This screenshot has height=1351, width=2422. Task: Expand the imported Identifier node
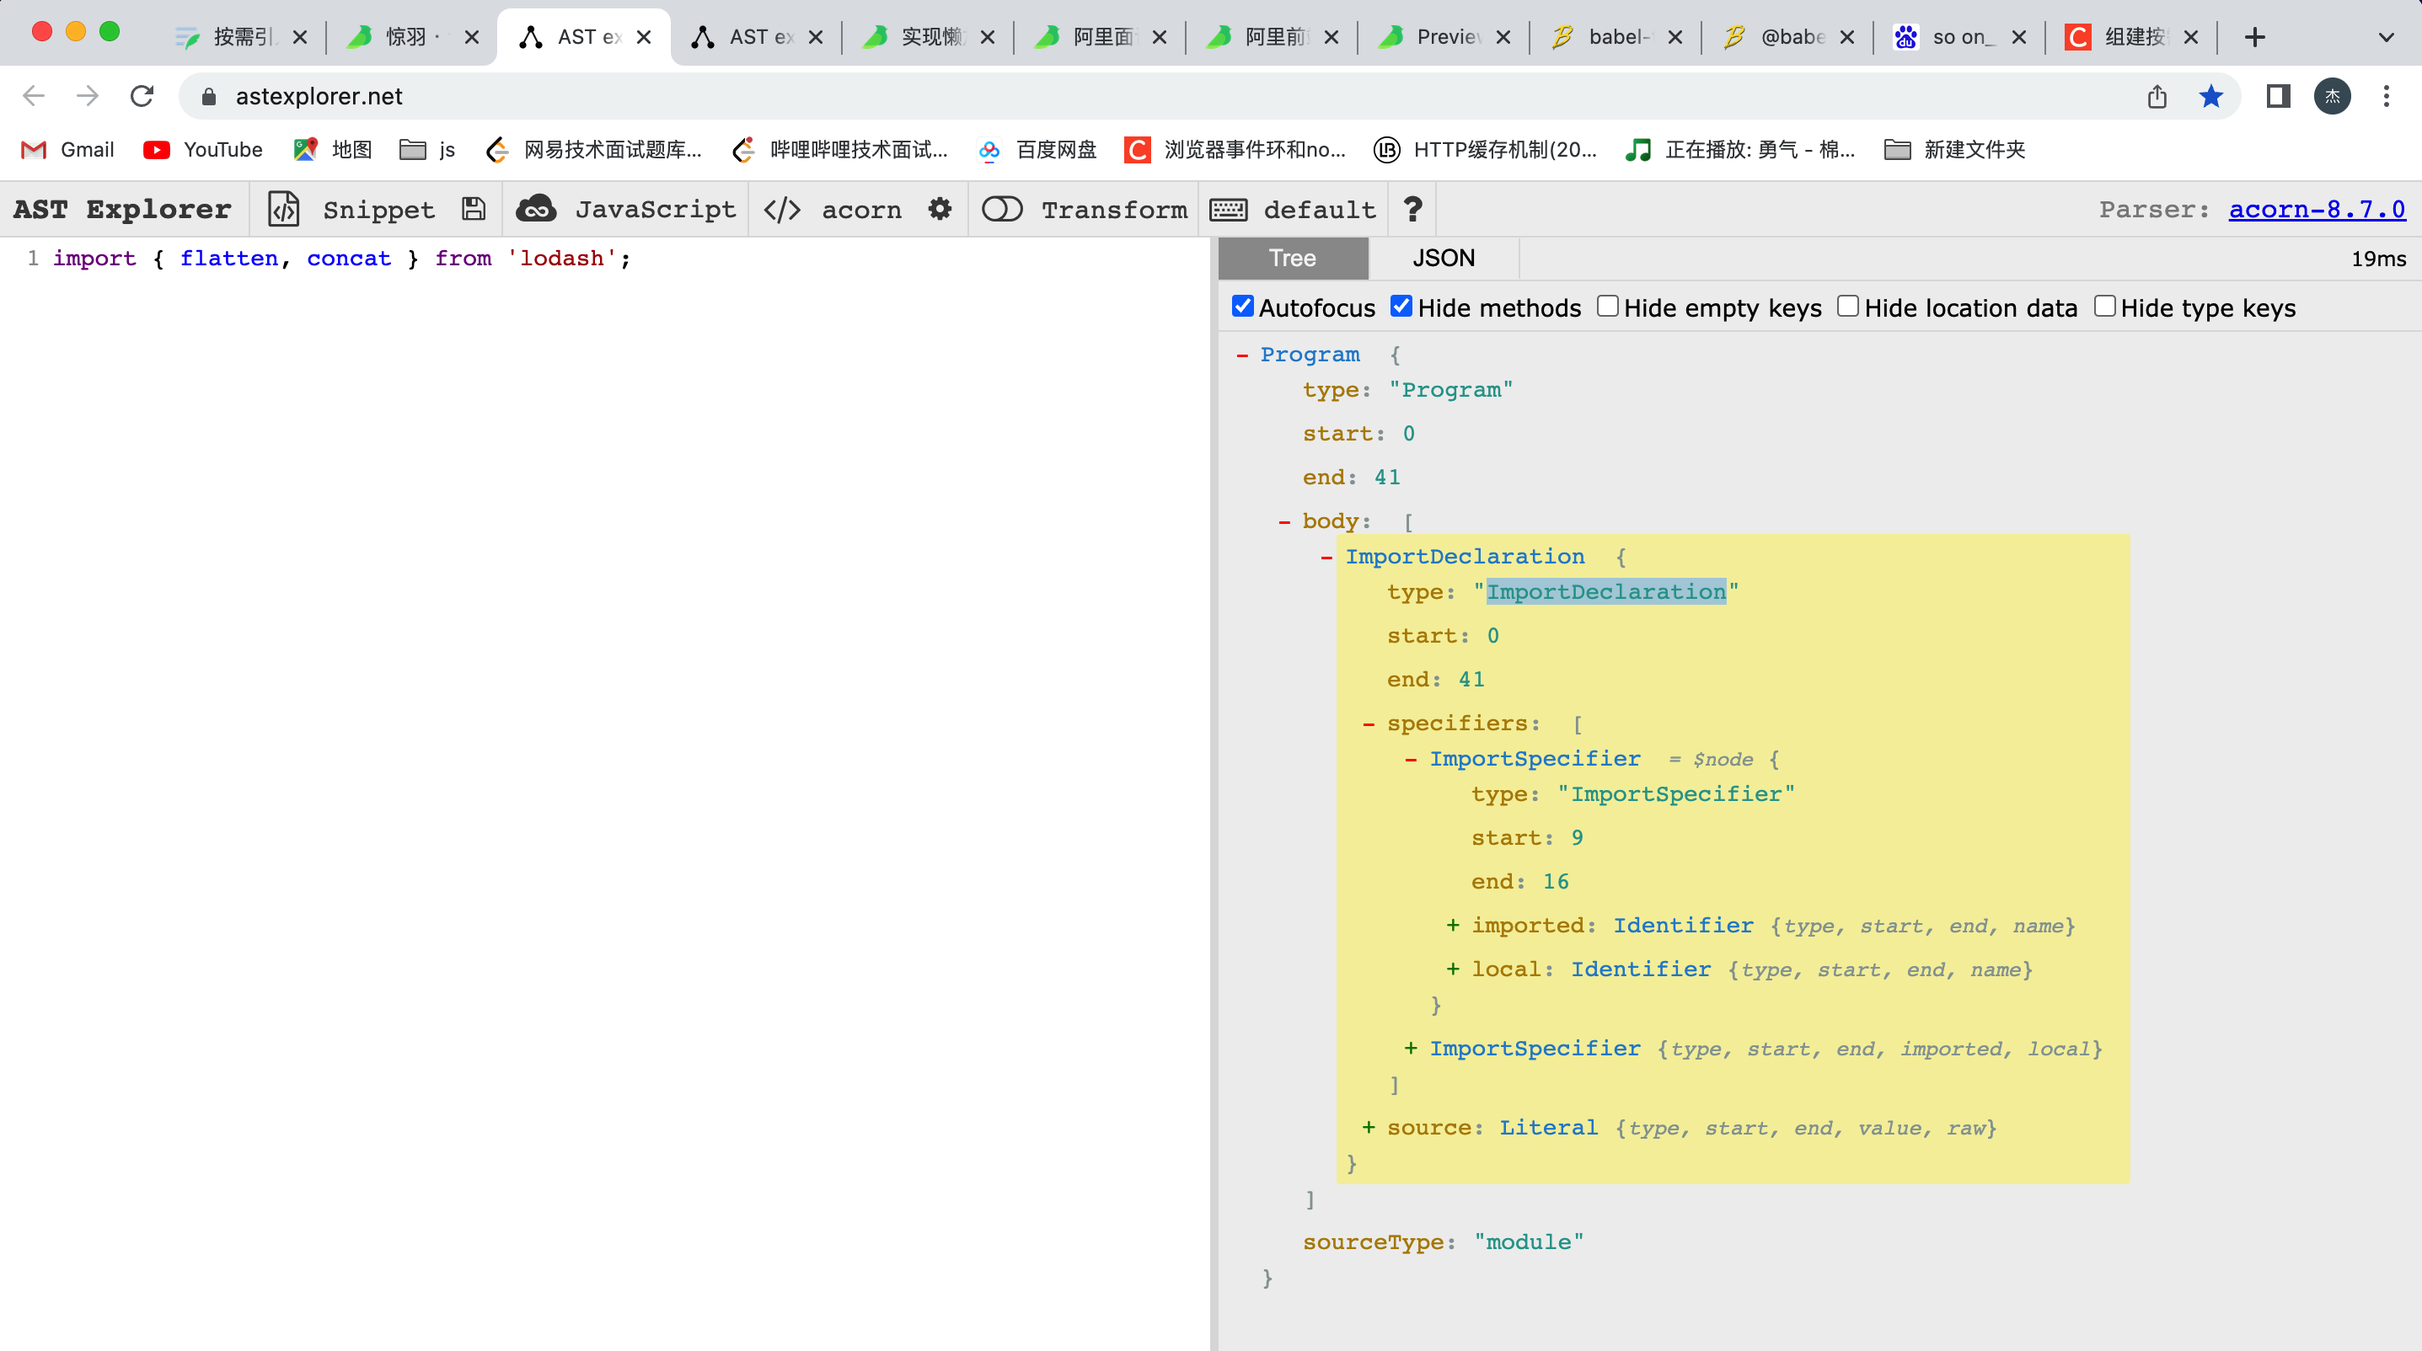click(1453, 926)
